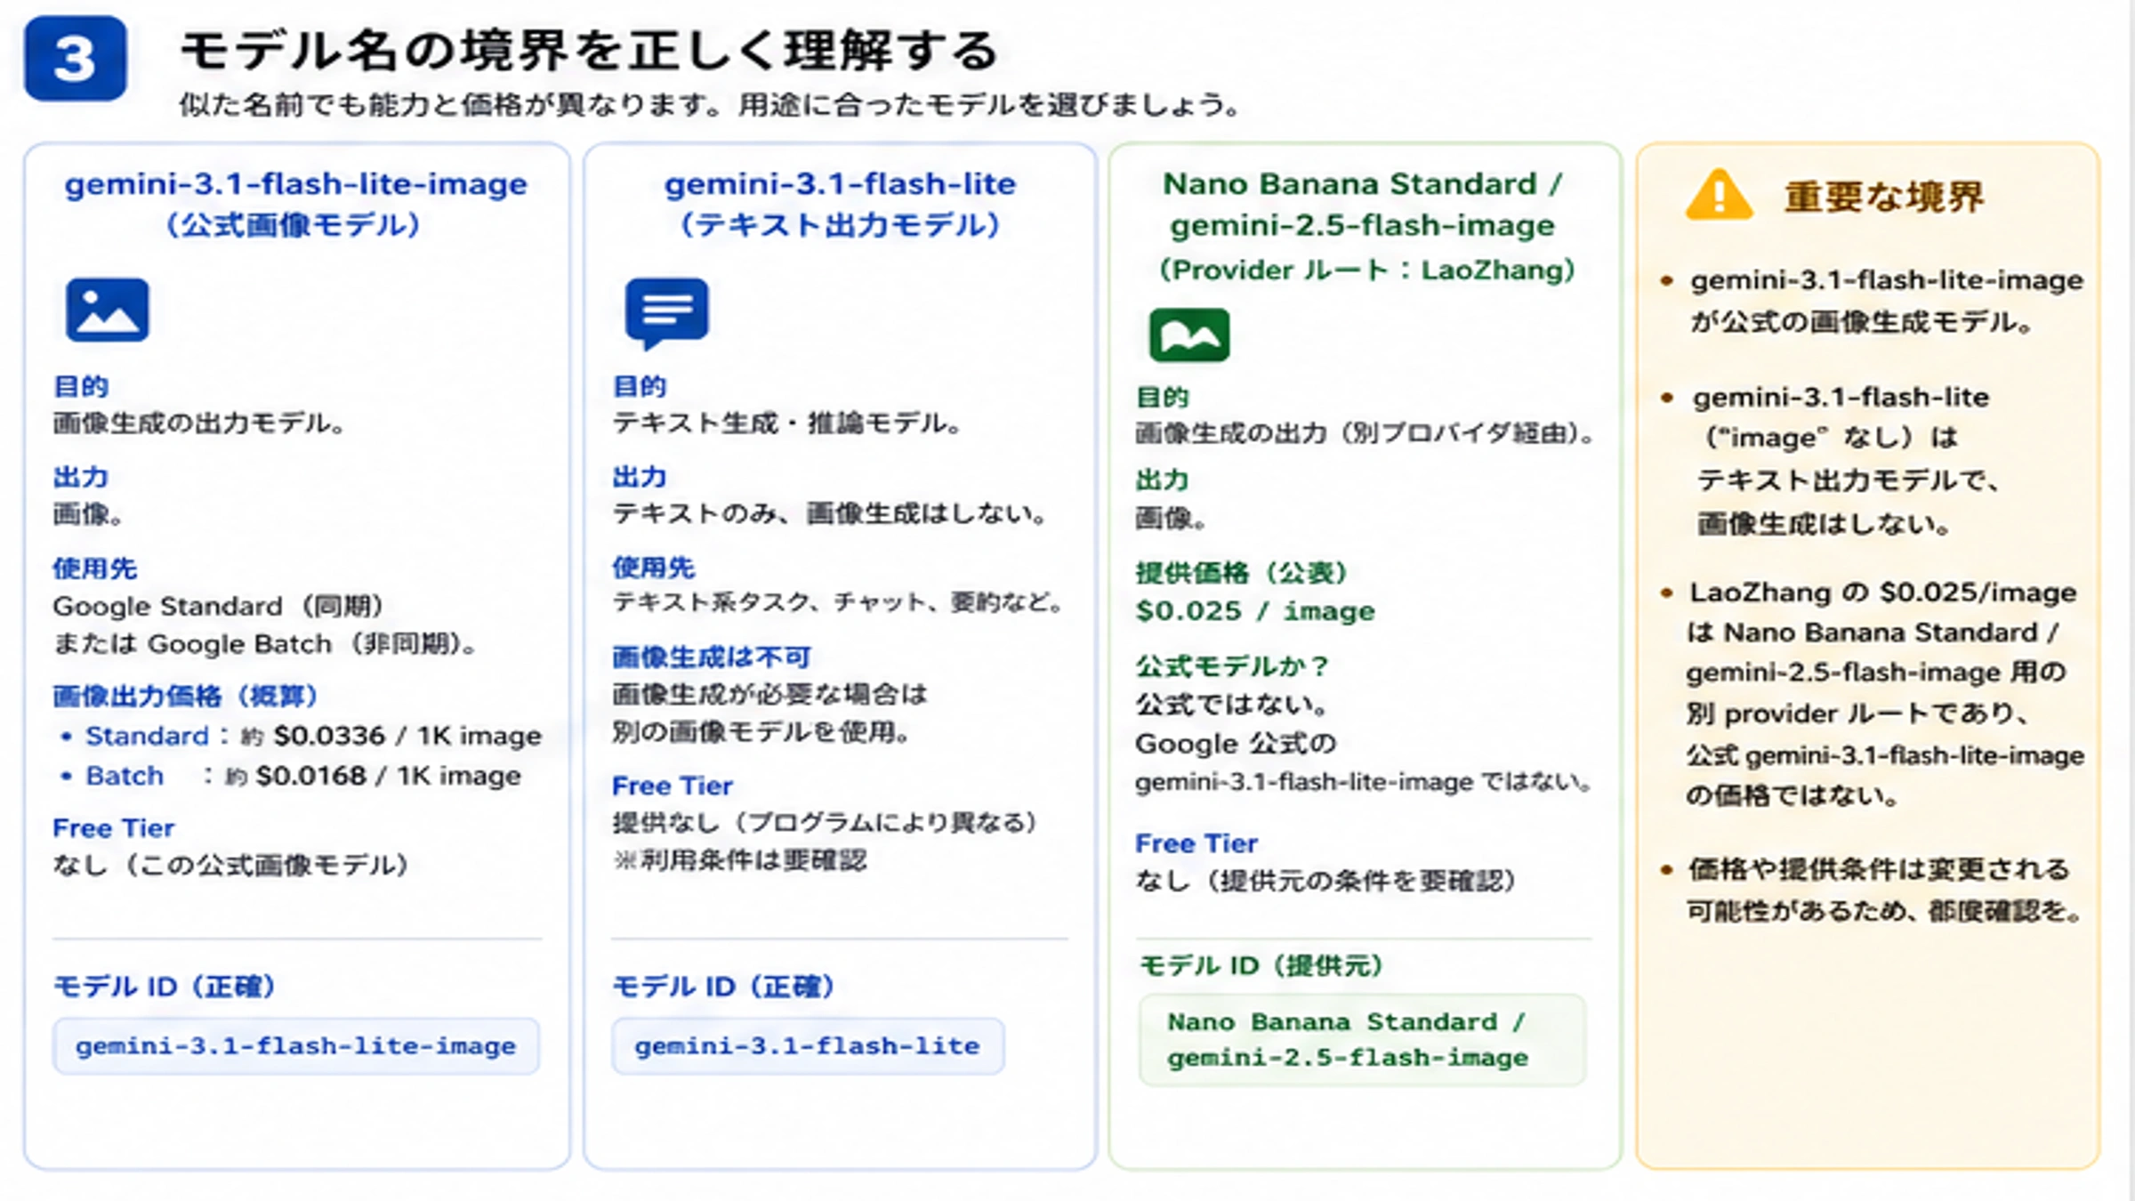The width and height of the screenshot is (2135, 1201).
Task: Click (Provider ルート：LaoZhang) text
Action: click(x=1366, y=270)
